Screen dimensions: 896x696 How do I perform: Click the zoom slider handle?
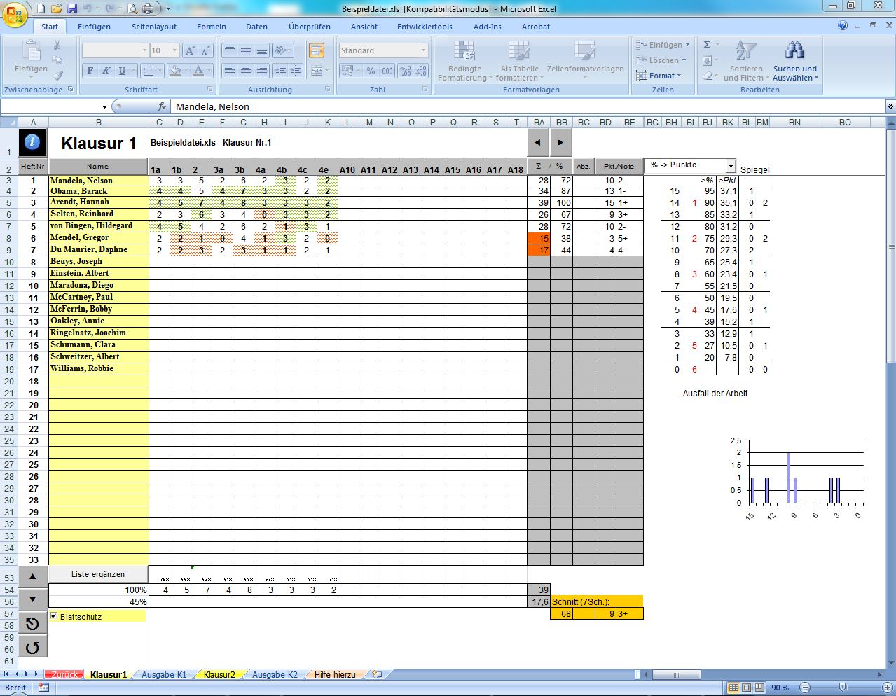tap(843, 688)
